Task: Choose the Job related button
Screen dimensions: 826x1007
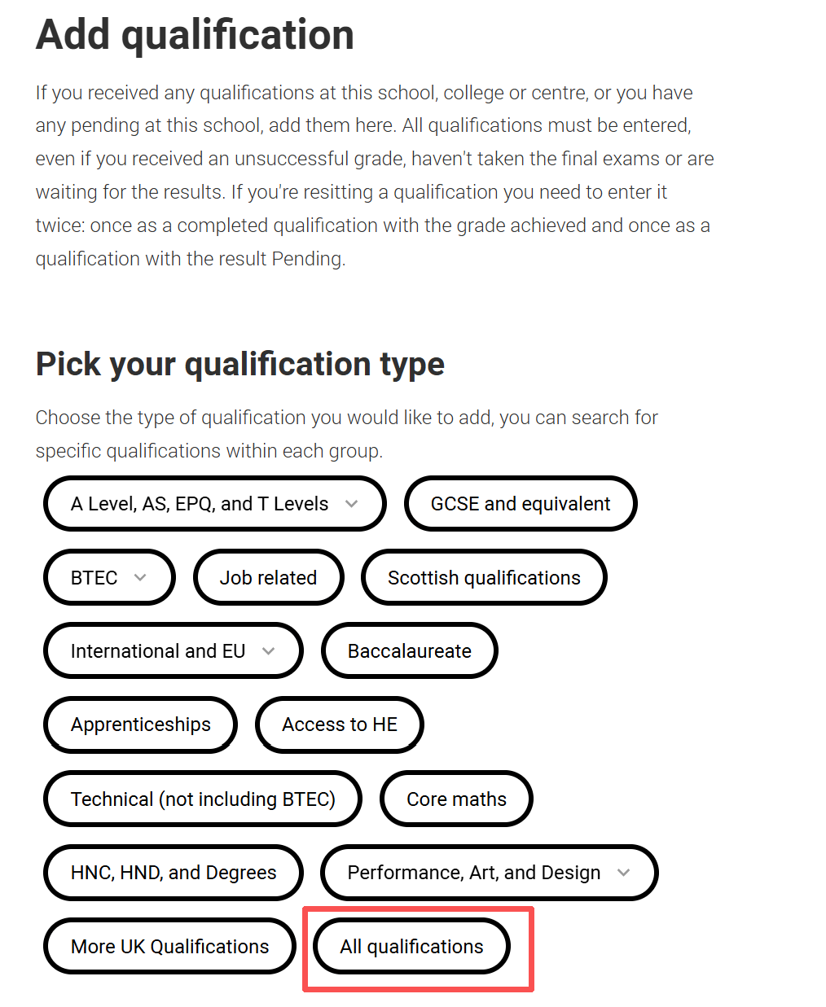Action: pyautogui.click(x=268, y=577)
